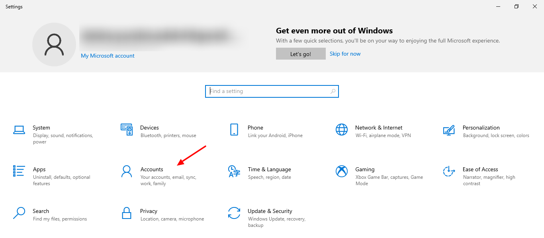The height and width of the screenshot is (238, 544).
Task: Select the Privacy padlock icon
Action: click(127, 213)
